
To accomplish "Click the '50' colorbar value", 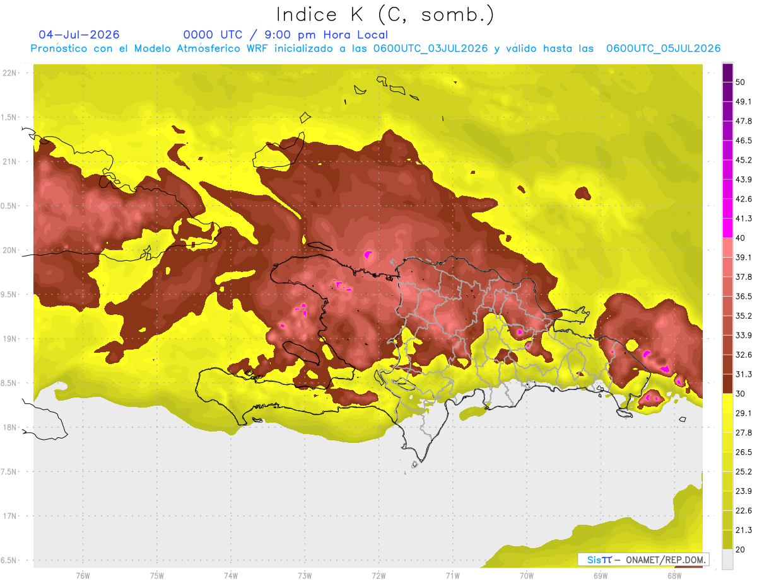I will coord(740,82).
